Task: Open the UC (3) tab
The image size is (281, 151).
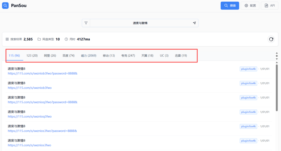Action: point(164,56)
